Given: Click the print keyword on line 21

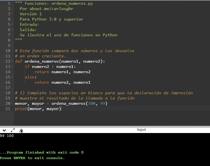Looking at the screenshot, I should point(21,109).
